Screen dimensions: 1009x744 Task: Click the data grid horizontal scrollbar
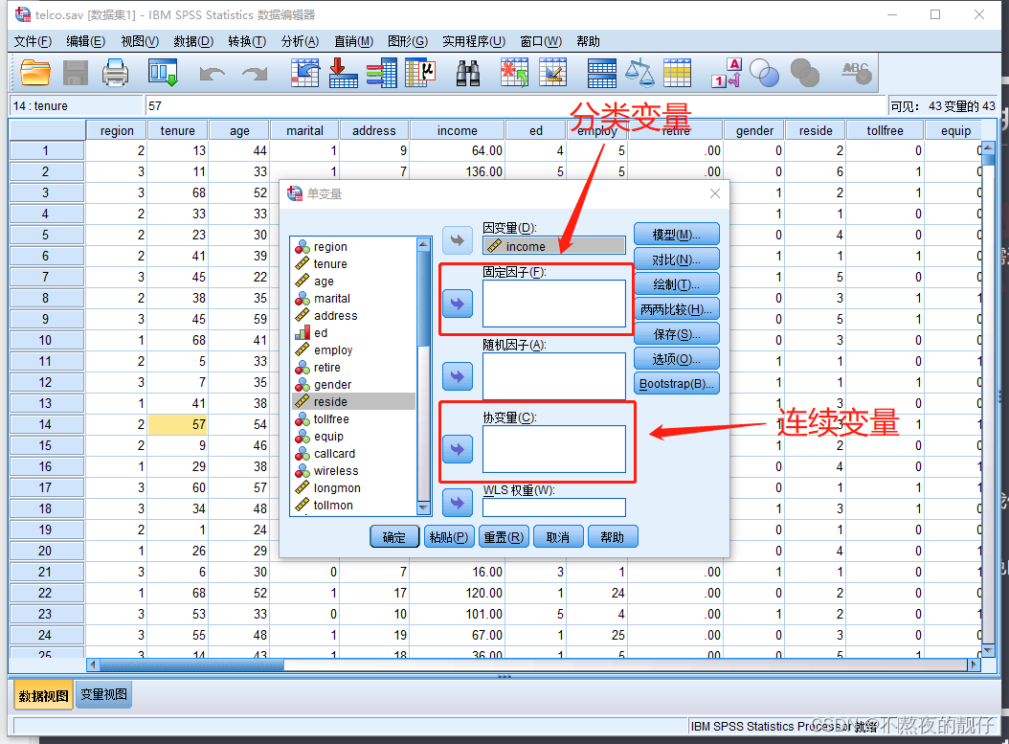(533, 665)
